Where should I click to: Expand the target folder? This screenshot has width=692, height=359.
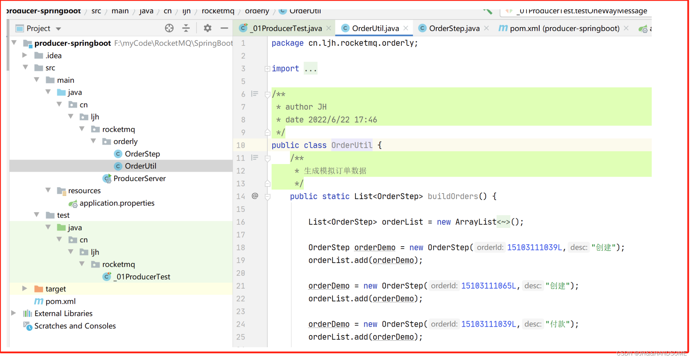point(25,289)
